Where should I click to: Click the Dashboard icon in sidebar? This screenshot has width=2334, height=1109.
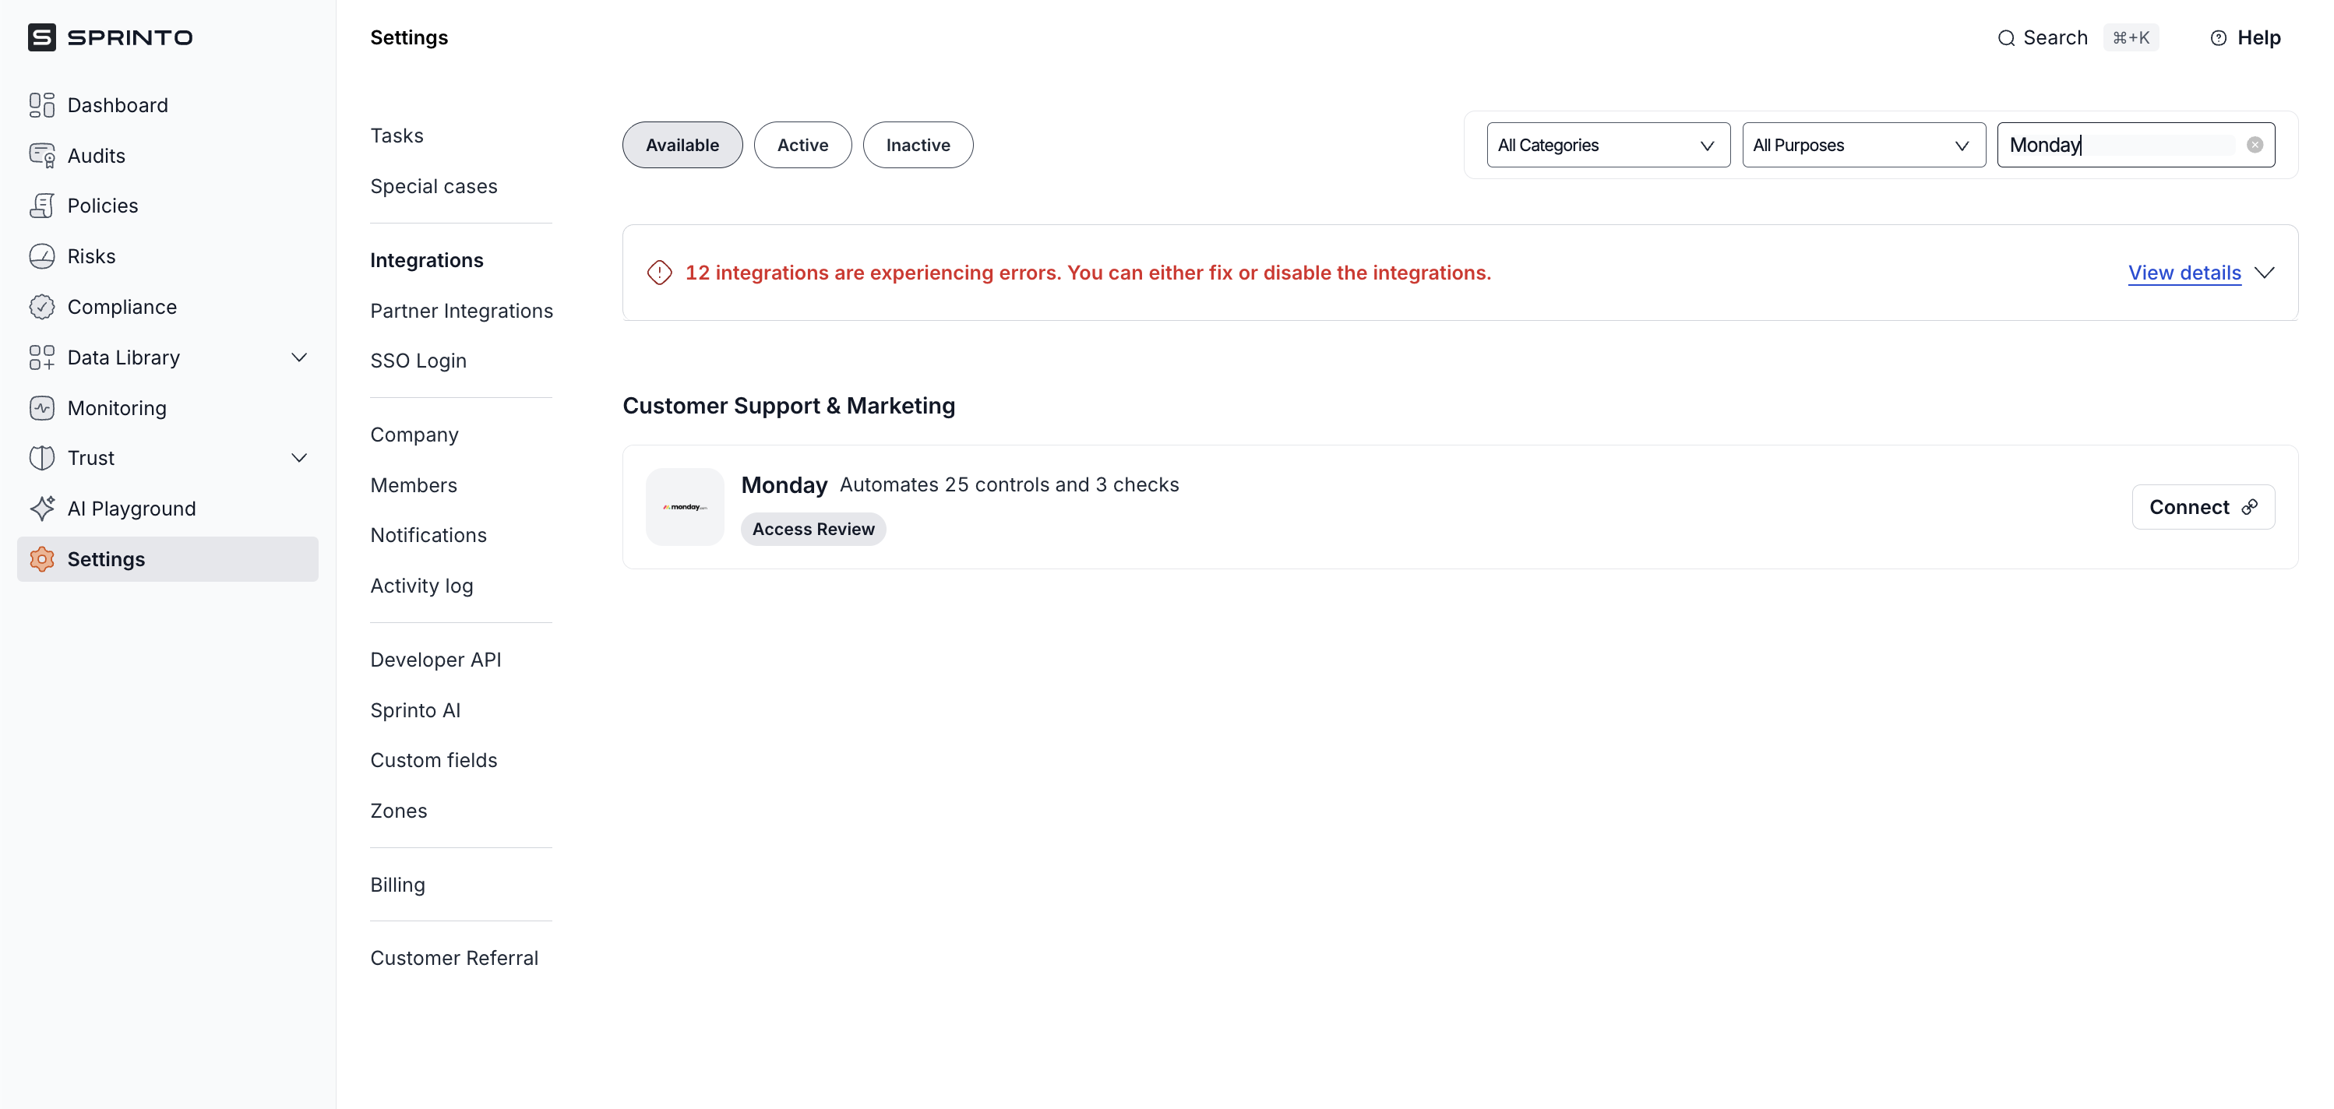(42, 105)
